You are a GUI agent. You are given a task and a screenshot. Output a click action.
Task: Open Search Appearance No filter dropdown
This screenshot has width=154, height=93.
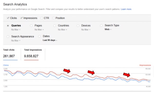(16, 41)
